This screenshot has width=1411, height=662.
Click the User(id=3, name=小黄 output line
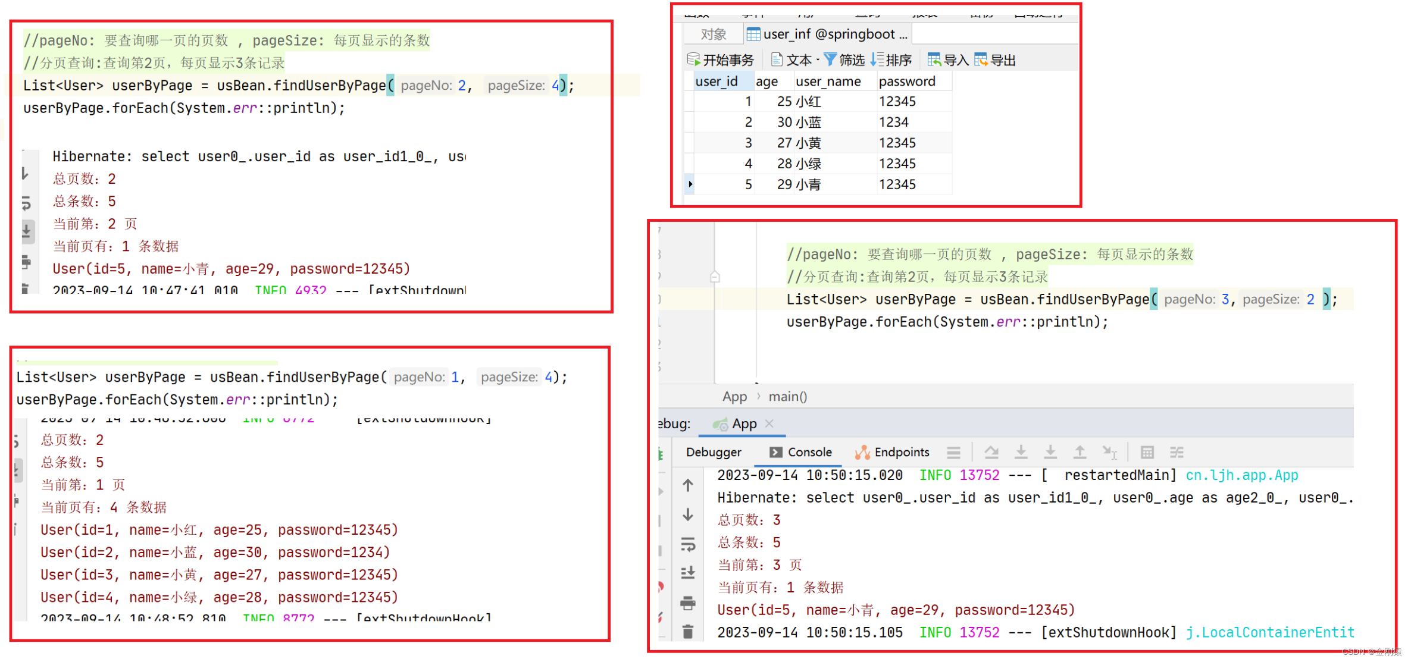click(x=219, y=575)
